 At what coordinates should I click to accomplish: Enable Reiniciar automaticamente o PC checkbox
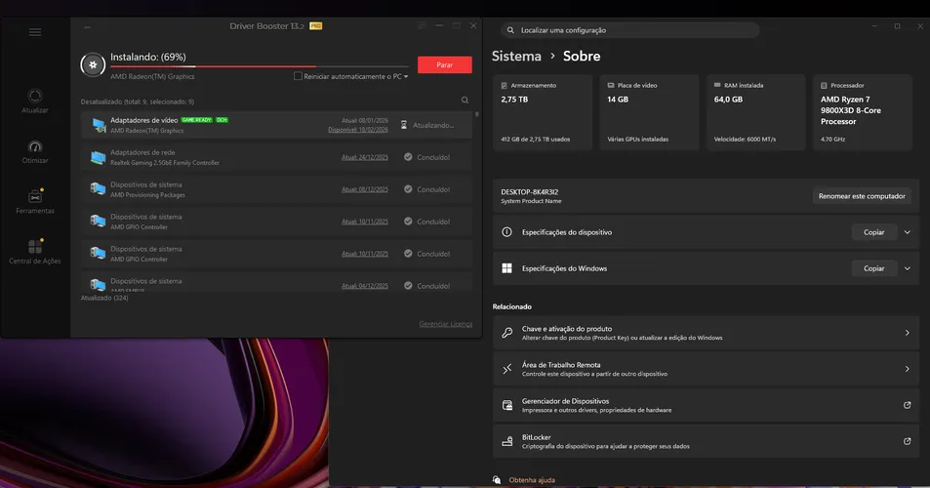pos(298,76)
